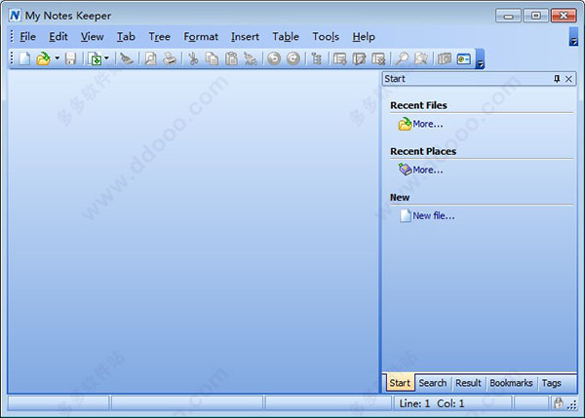Open the Tab menu
Image resolution: width=585 pixels, height=418 pixels.
tap(126, 37)
